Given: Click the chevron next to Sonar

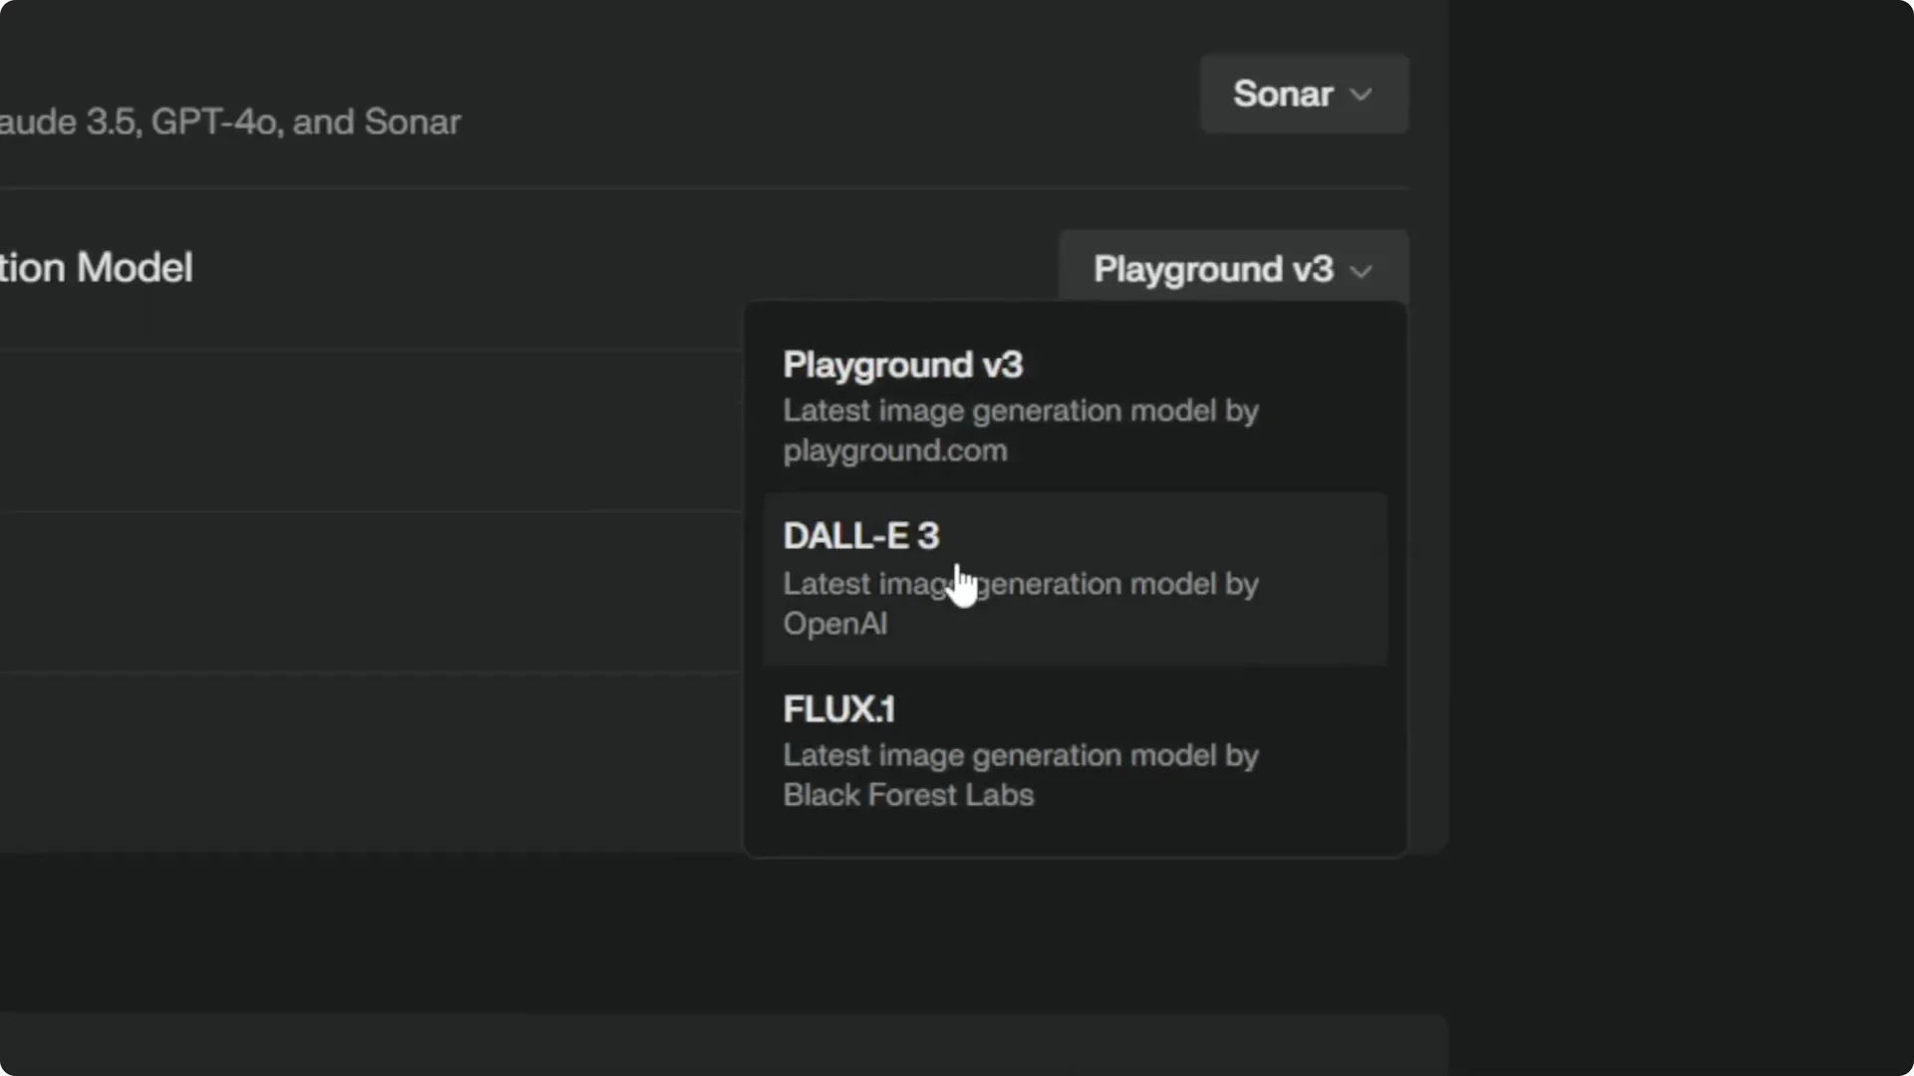Looking at the screenshot, I should tap(1364, 95).
